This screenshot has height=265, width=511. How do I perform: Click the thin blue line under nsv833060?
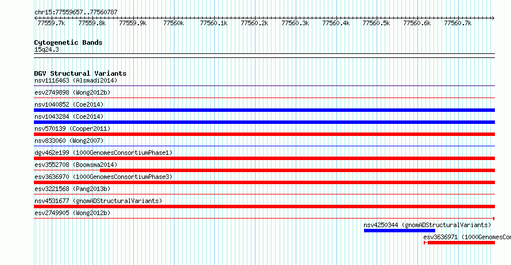tap(264, 146)
